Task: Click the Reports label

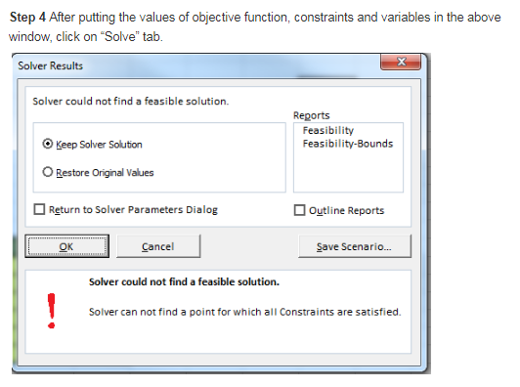Action: point(312,115)
